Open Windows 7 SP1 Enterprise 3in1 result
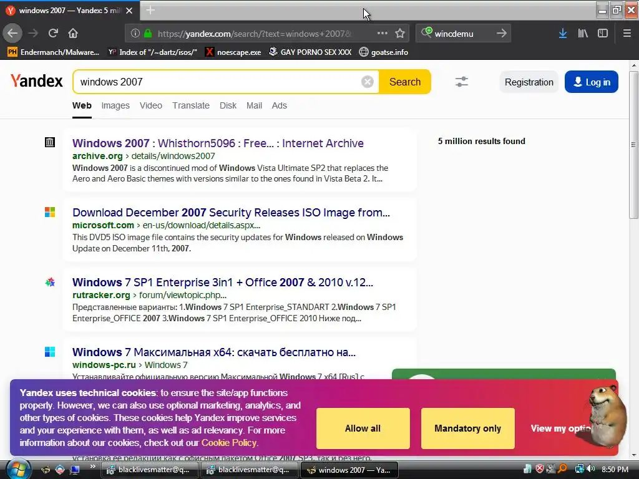The height and width of the screenshot is (479, 639). 223,283
